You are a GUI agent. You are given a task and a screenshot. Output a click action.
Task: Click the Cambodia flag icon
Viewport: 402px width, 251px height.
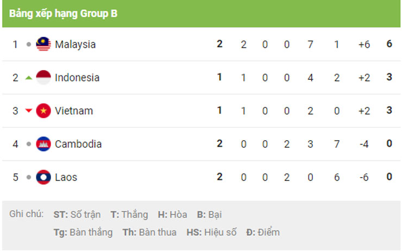pyautogui.click(x=43, y=144)
